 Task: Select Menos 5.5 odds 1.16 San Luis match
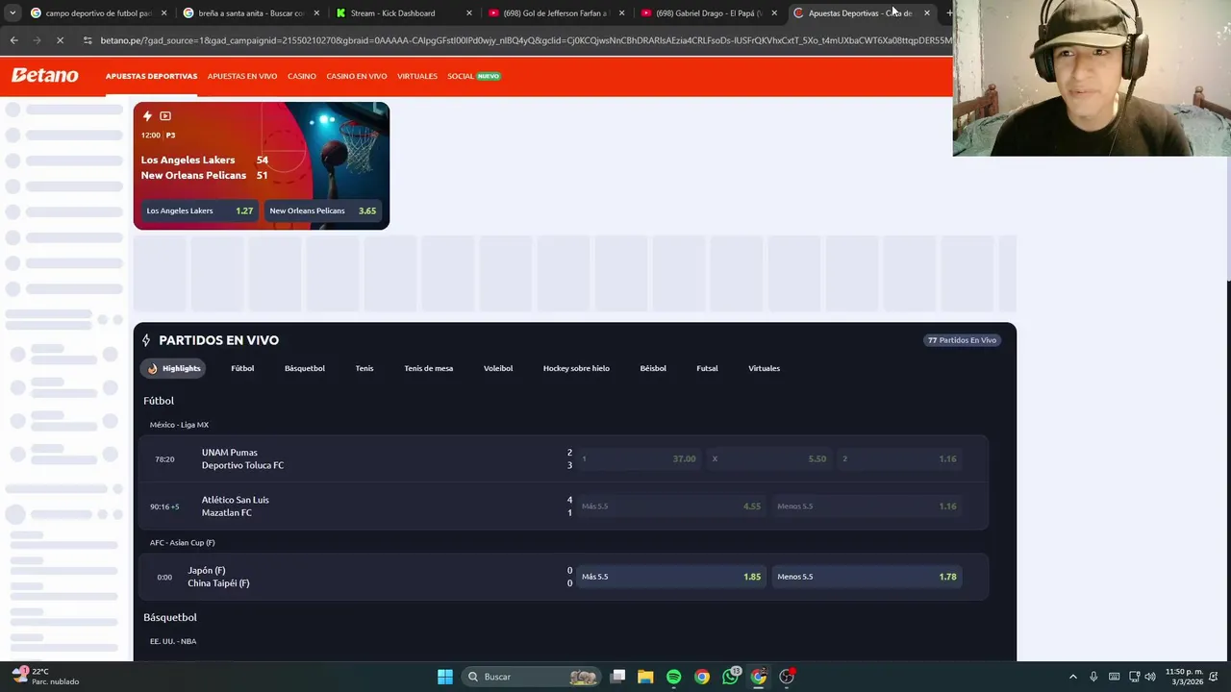867,507
